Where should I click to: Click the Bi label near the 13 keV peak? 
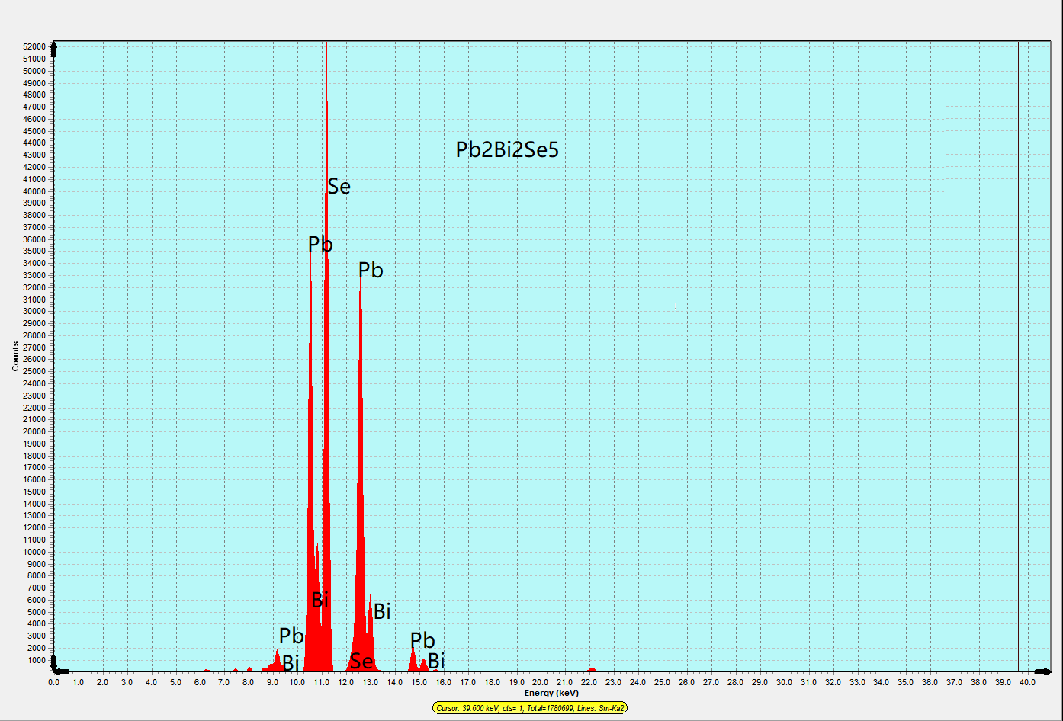pyautogui.click(x=382, y=611)
